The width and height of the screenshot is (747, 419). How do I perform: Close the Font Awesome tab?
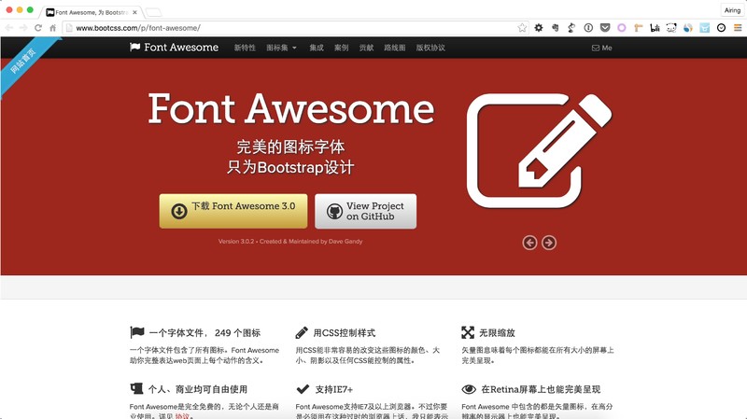point(134,12)
